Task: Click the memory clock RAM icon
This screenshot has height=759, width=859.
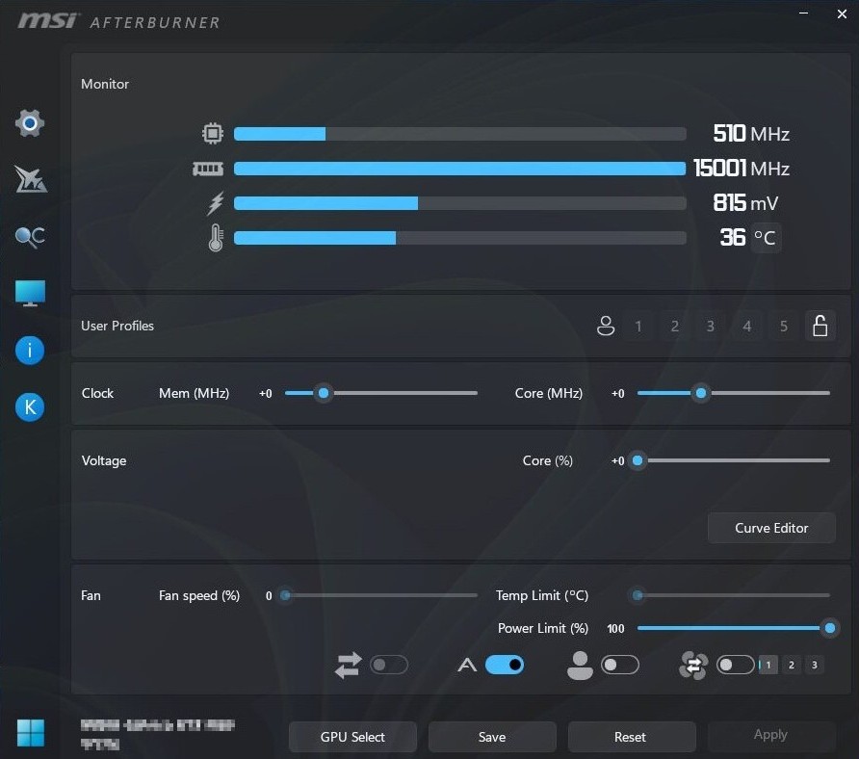Action: coord(208,169)
